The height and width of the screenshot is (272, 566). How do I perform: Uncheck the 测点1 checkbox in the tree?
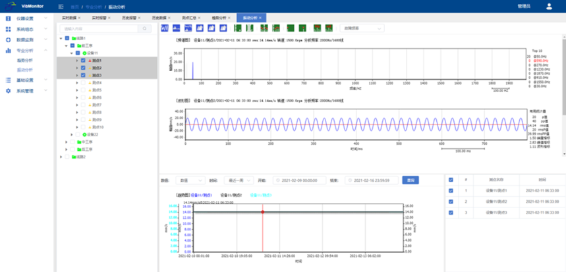pyautogui.click(x=83, y=61)
